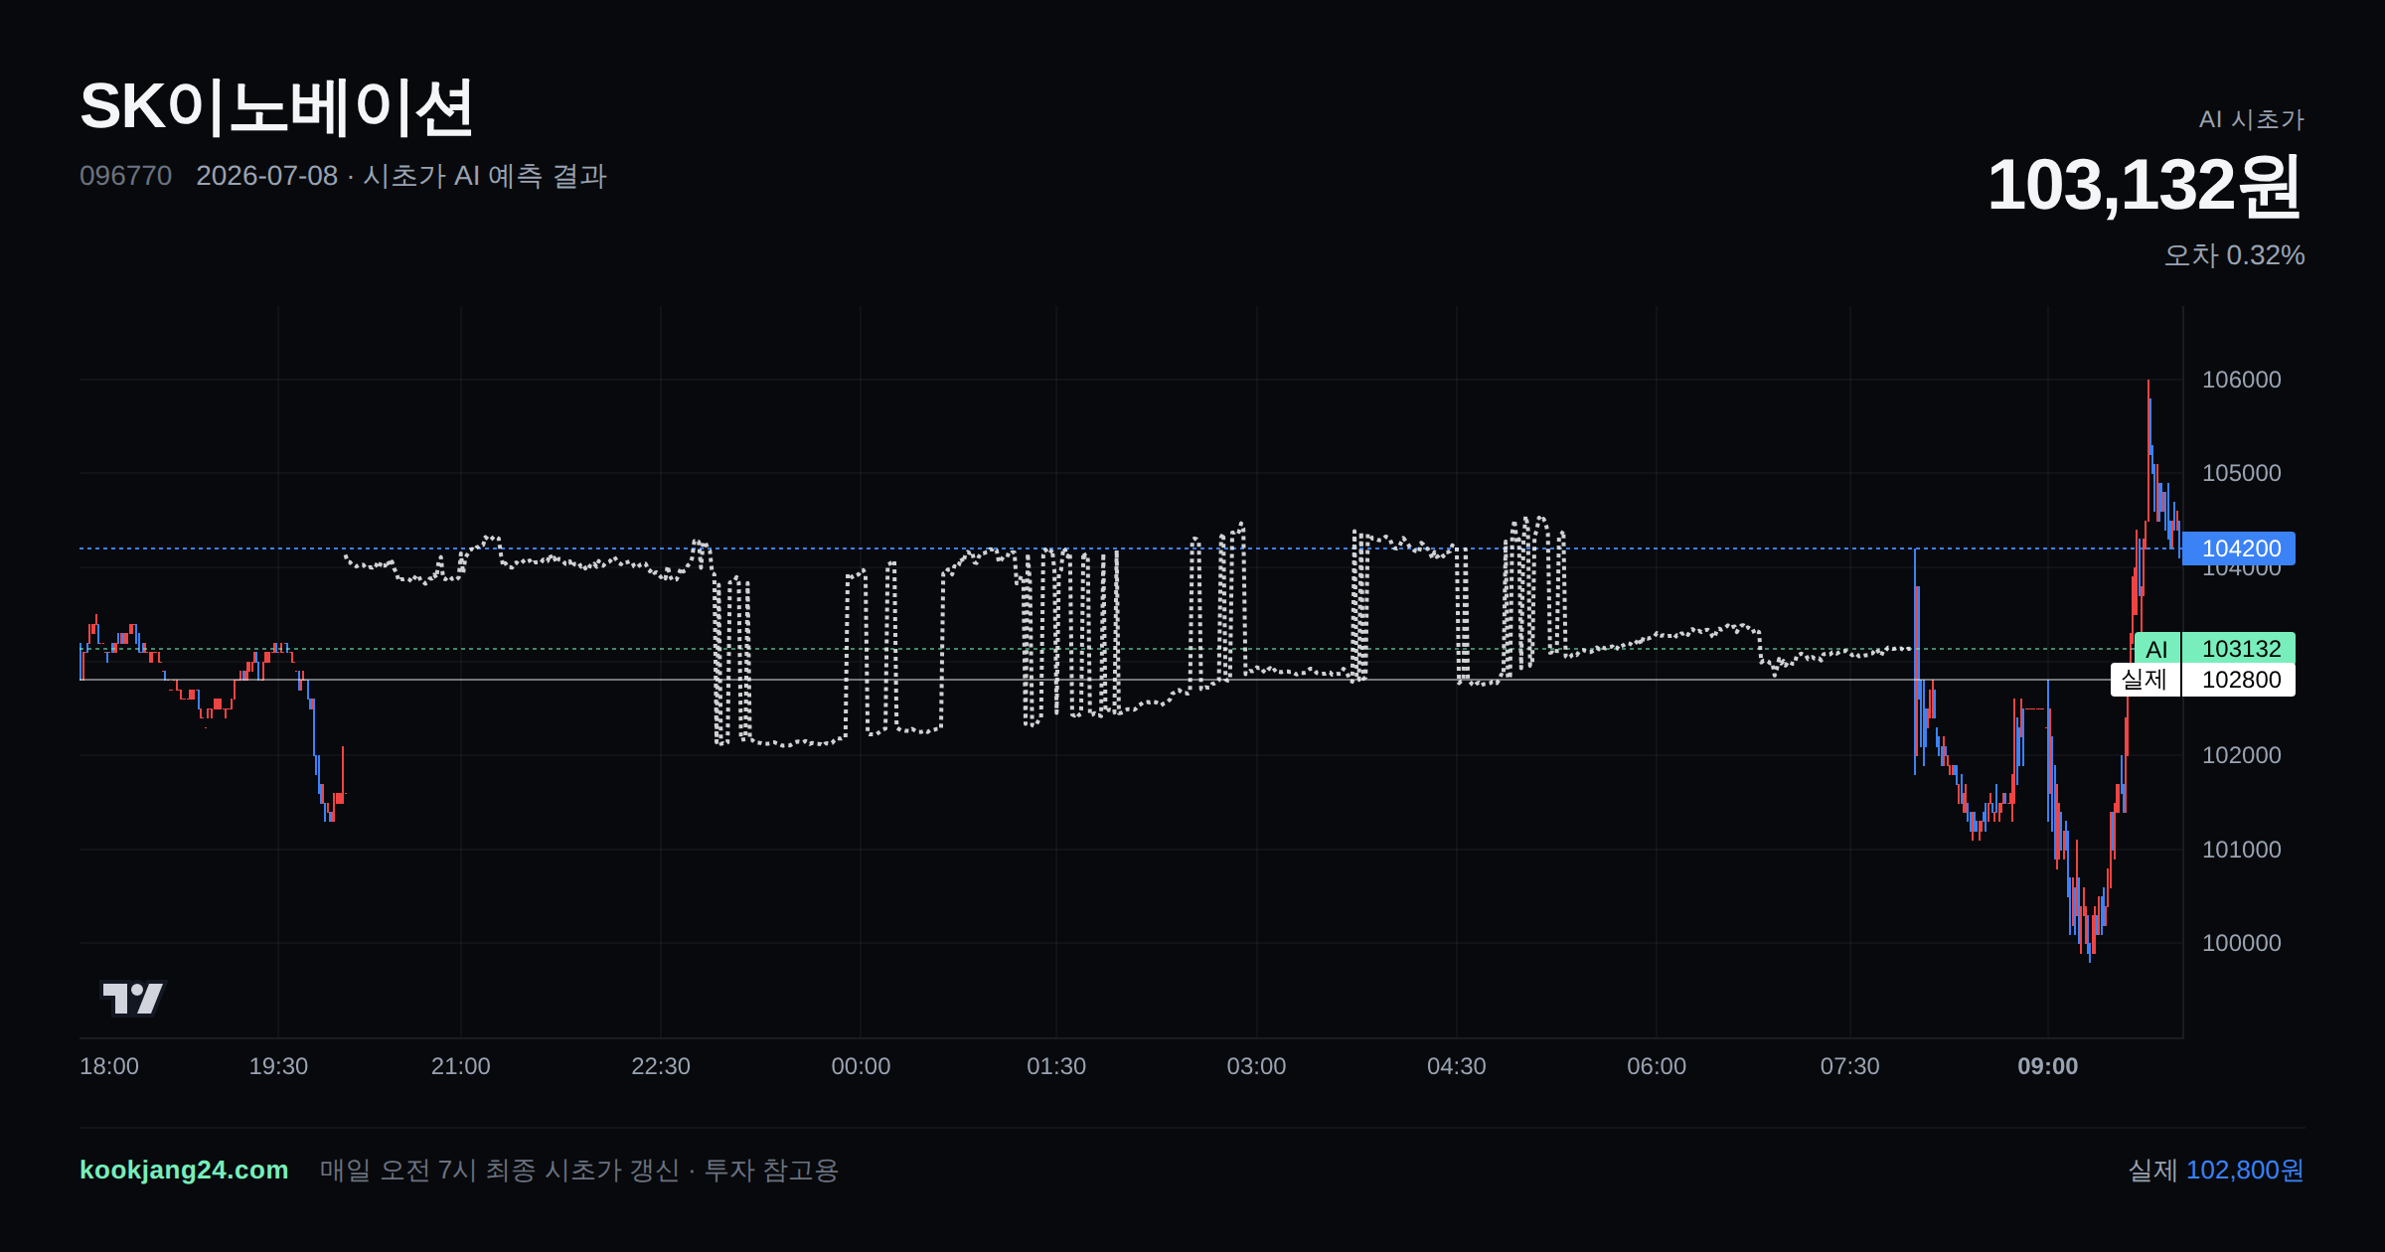
Task: Click the TradingView logo icon
Action: point(132,998)
